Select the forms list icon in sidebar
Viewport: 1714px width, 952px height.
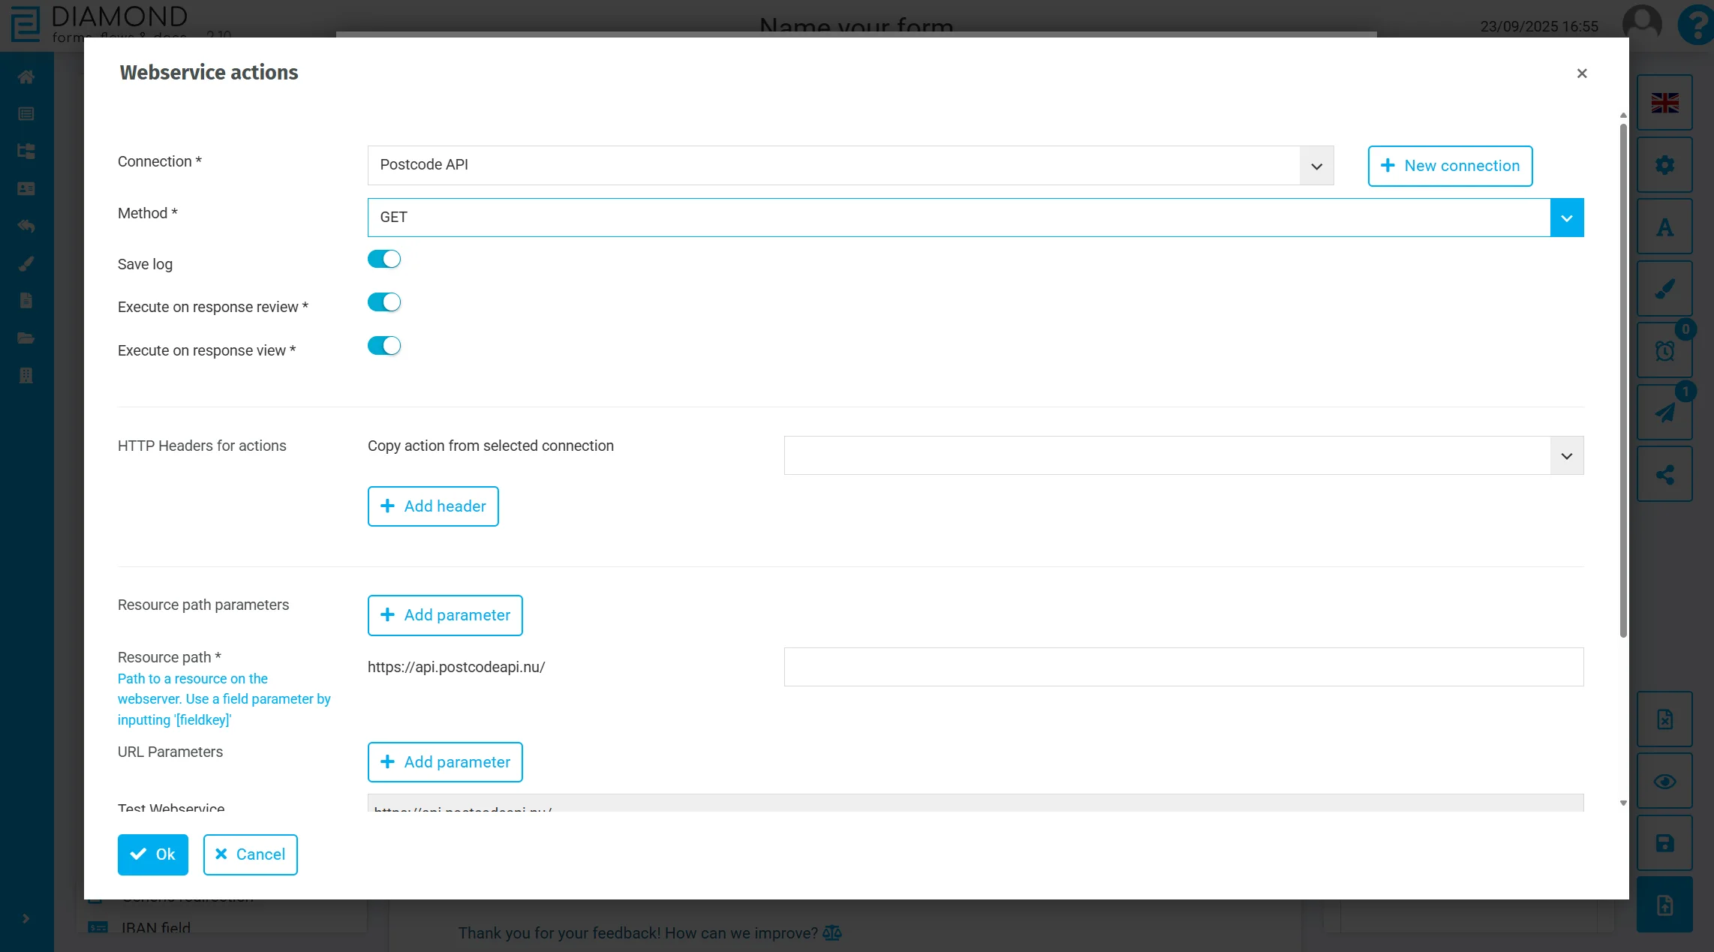pos(26,113)
